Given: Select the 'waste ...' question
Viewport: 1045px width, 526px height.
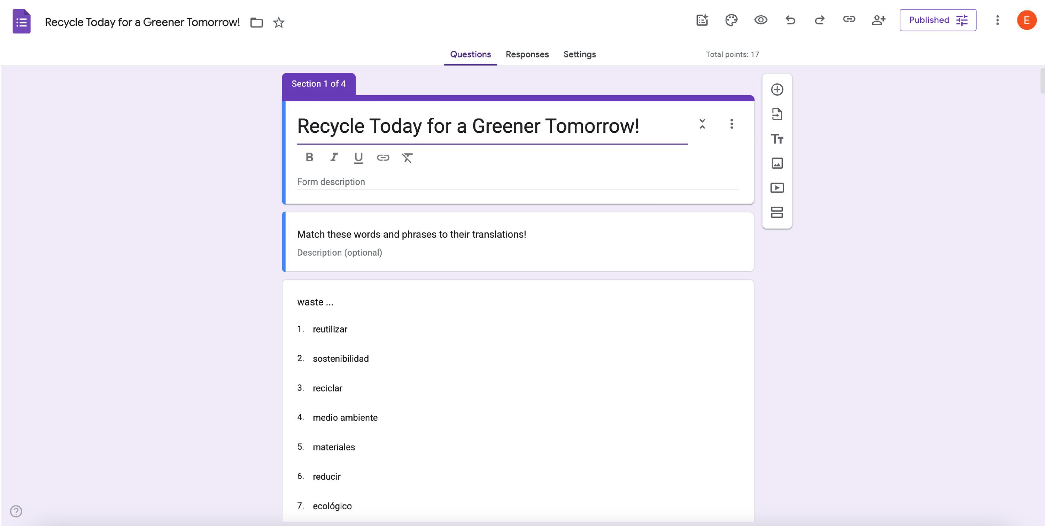Looking at the screenshot, I should coord(315,302).
